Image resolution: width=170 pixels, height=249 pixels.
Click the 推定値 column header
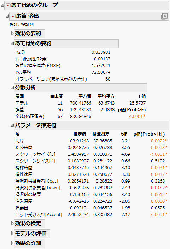[x=80, y=134]
